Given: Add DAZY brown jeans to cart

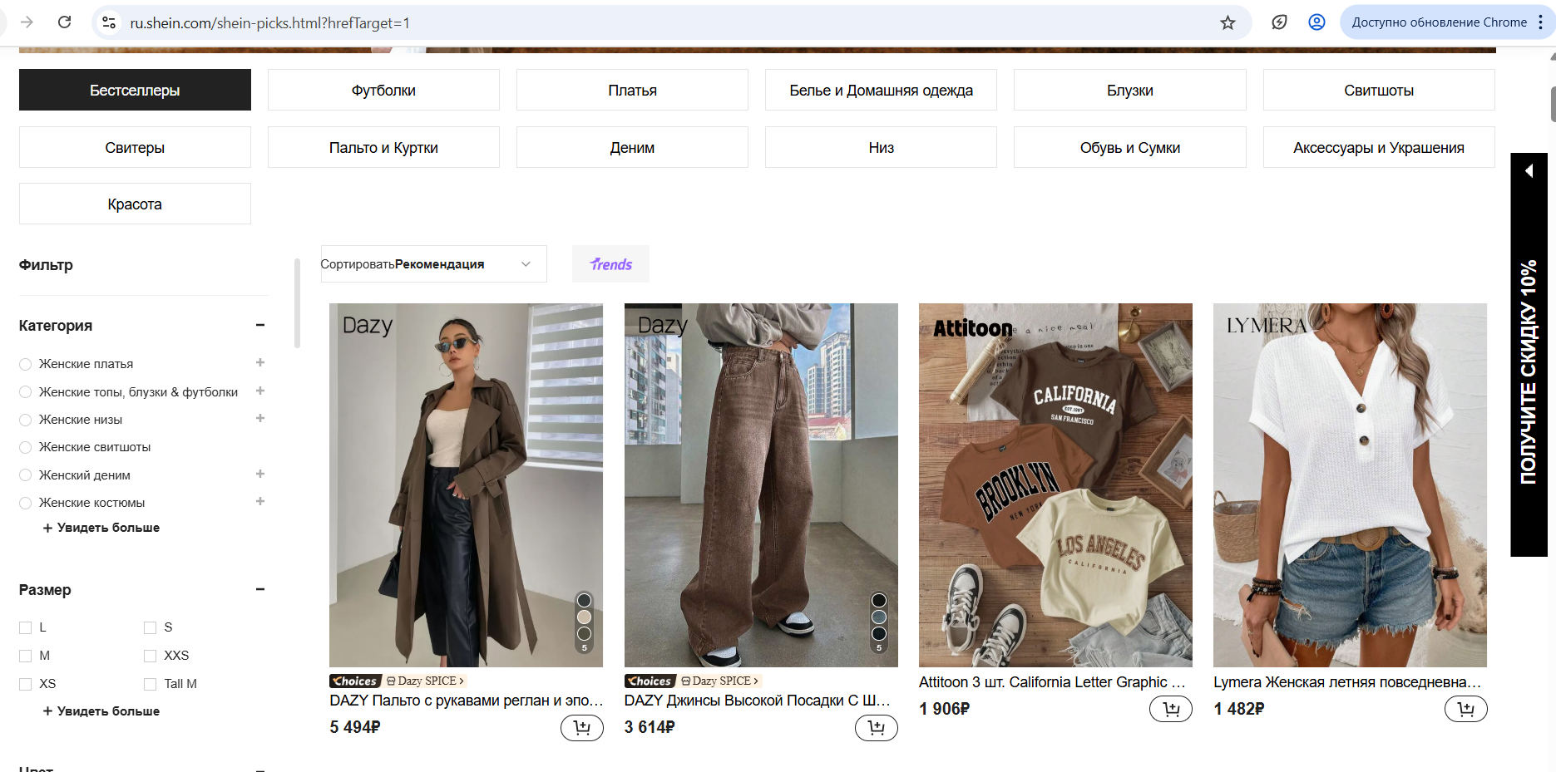Looking at the screenshot, I should tap(876, 728).
